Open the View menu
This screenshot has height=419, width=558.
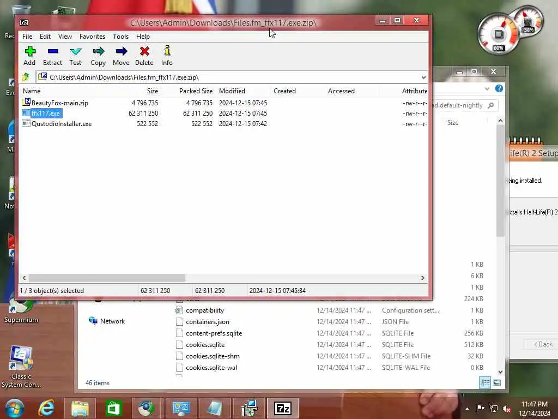click(65, 37)
